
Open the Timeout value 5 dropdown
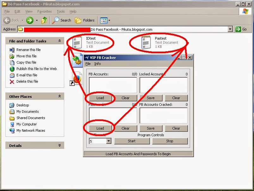point(109,141)
